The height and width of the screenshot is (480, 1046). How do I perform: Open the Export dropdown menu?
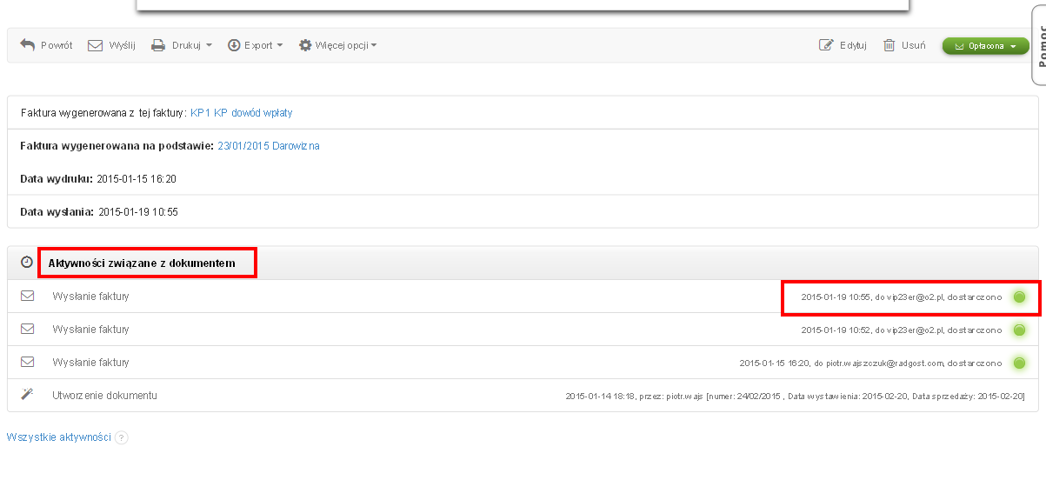256,45
